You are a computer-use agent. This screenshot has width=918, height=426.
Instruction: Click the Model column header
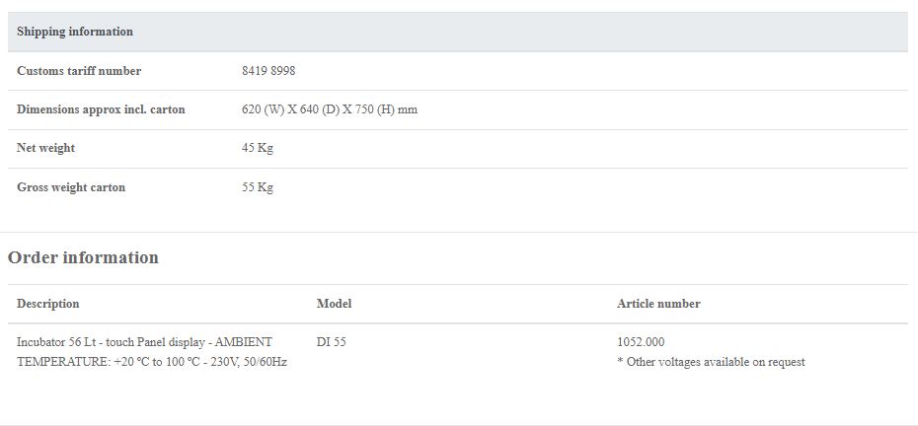[334, 304]
